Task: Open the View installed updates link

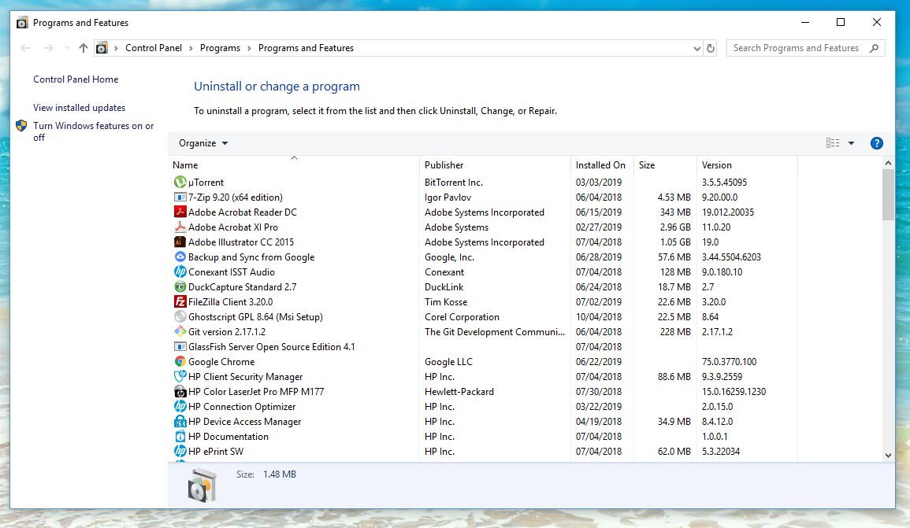Action: 79,108
